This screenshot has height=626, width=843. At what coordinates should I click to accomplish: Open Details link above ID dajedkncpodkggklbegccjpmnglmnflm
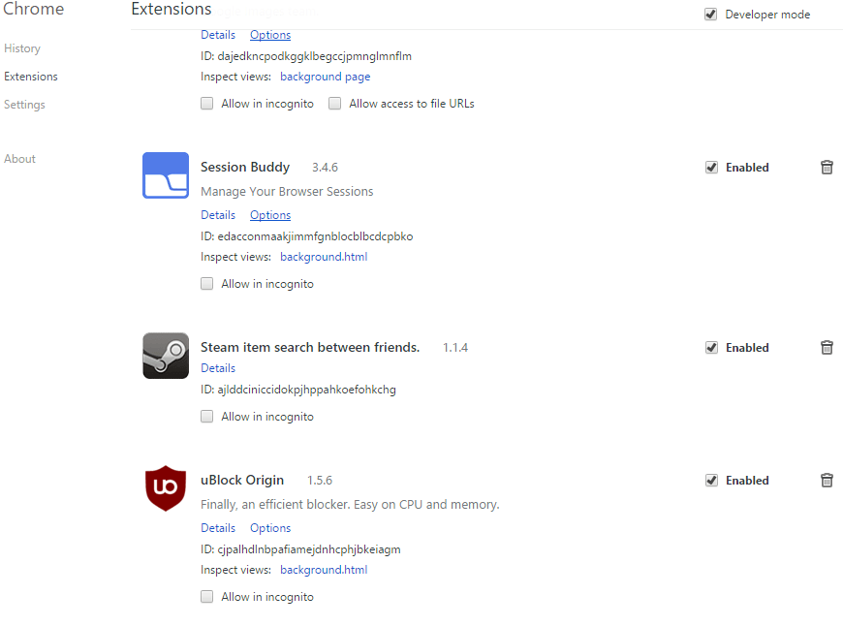(218, 35)
